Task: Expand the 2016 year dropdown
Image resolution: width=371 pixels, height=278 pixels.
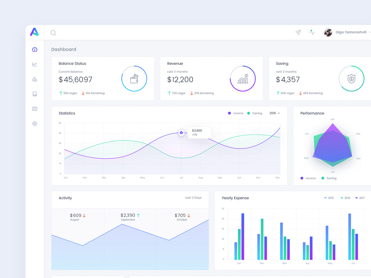Action: point(275,113)
